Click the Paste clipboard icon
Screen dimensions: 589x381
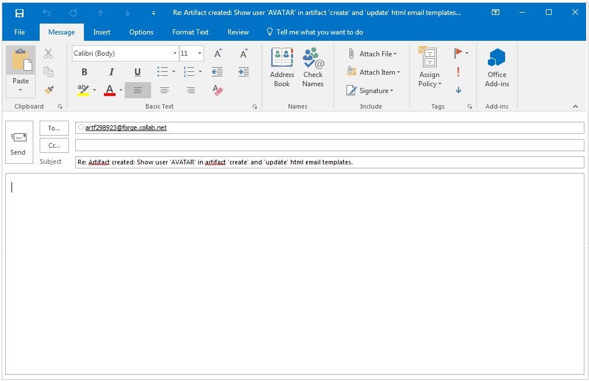[21, 60]
